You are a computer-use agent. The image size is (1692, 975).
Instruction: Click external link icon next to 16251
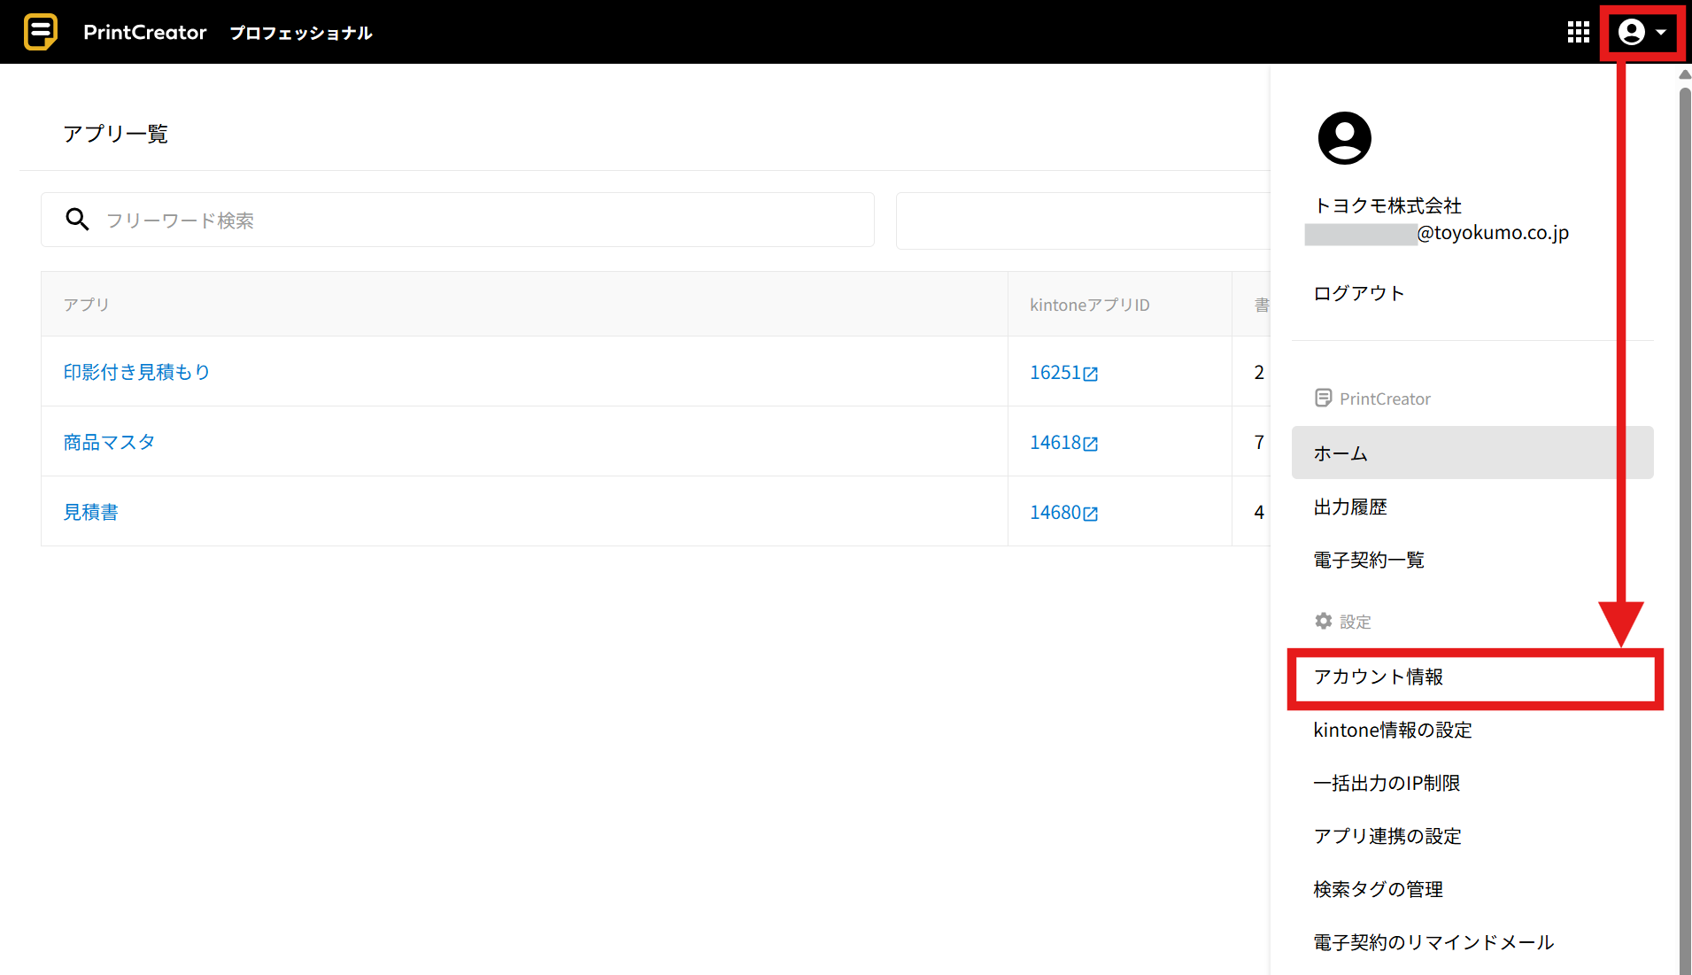click(1091, 375)
